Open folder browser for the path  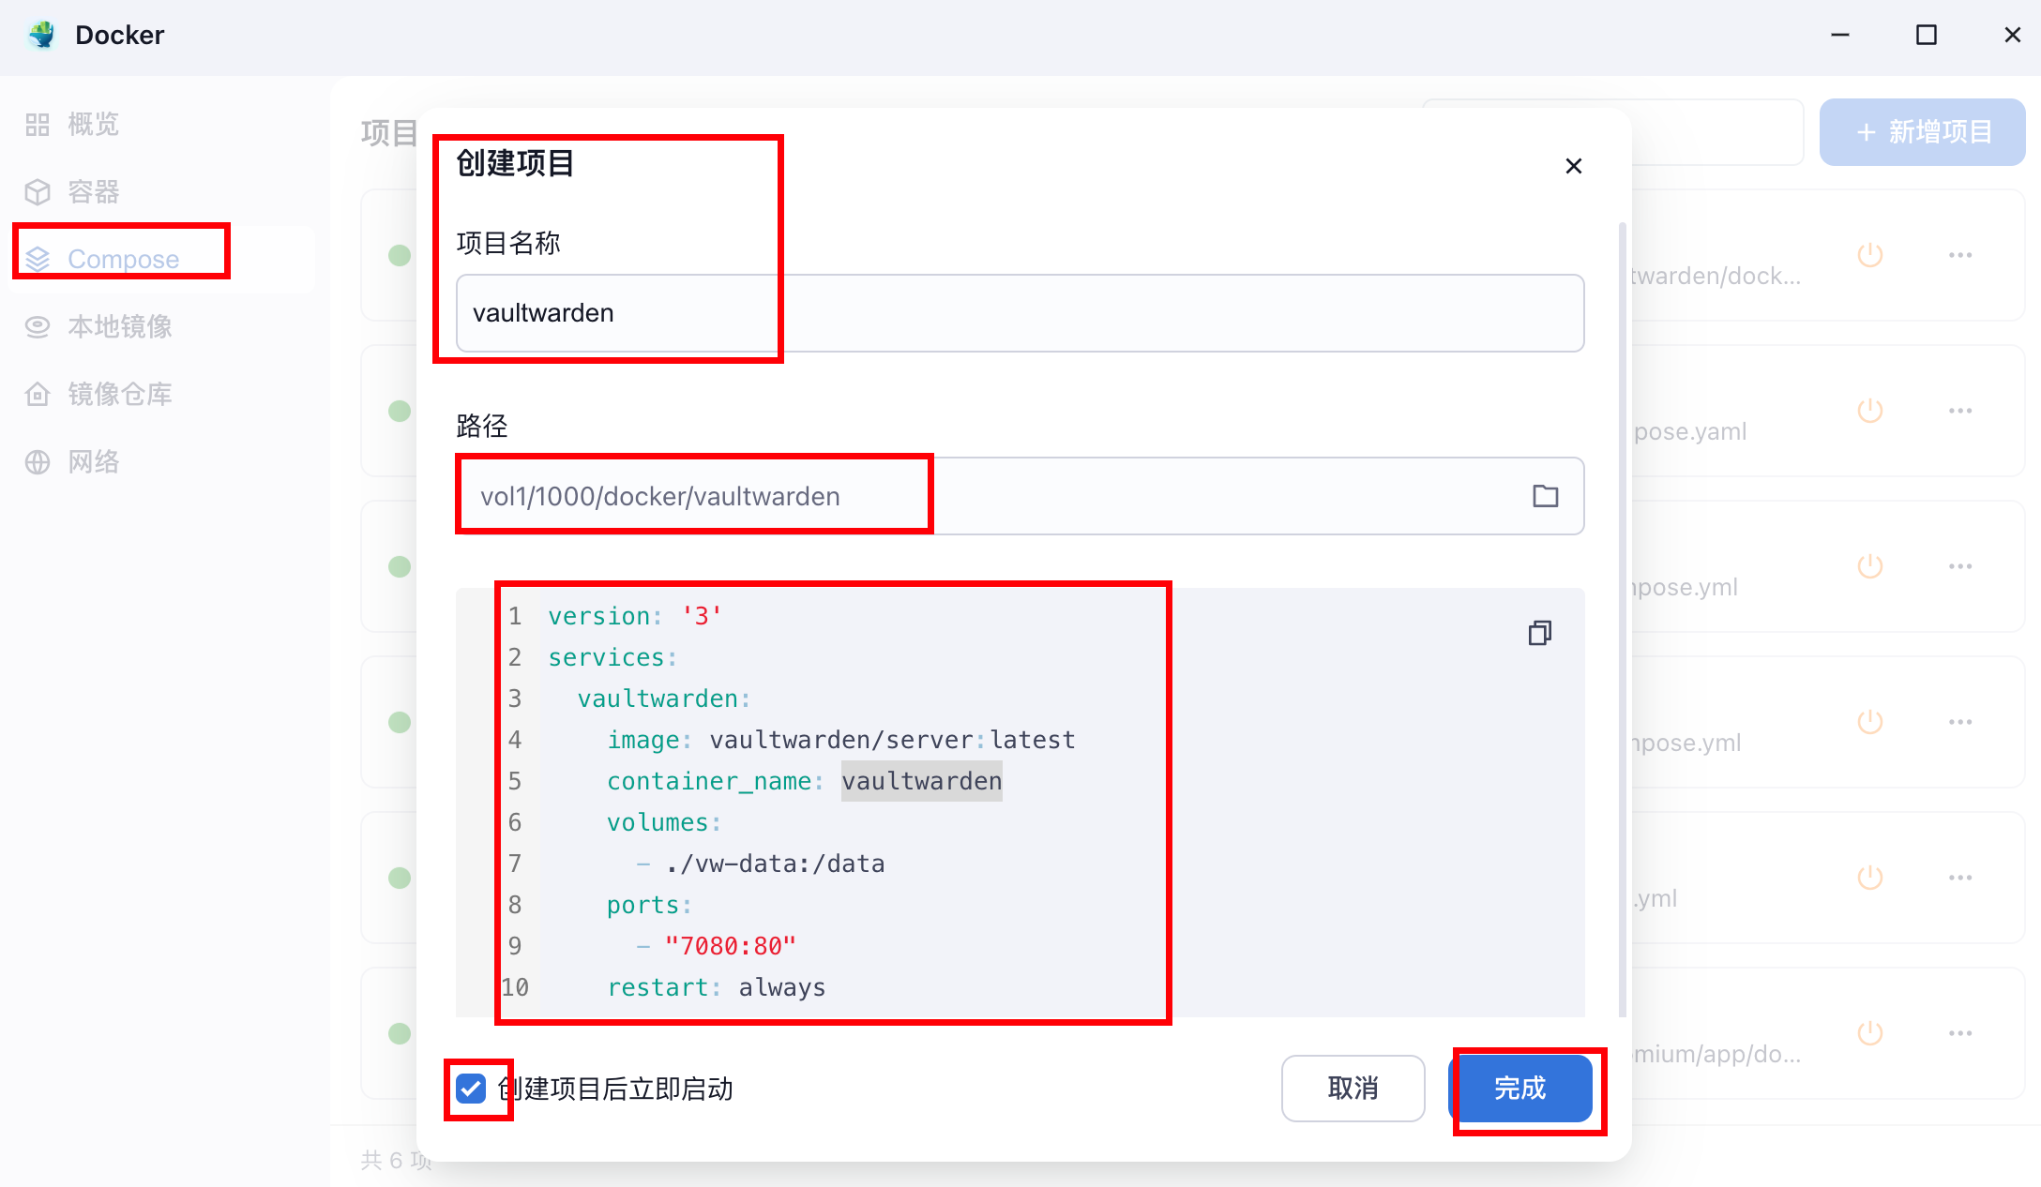1546,496
